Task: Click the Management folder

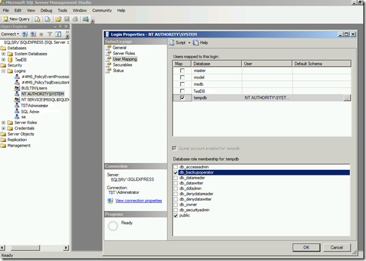Action: [19, 145]
